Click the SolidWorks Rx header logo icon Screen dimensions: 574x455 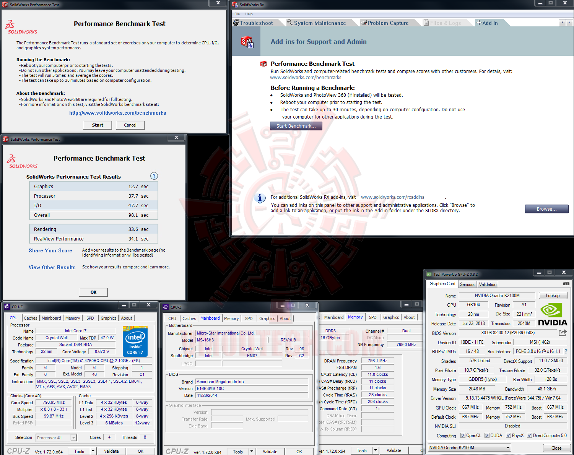pos(247,42)
